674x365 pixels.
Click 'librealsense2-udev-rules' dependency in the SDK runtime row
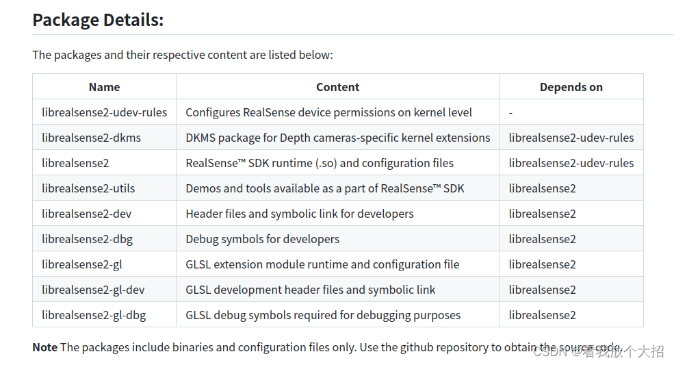click(571, 163)
